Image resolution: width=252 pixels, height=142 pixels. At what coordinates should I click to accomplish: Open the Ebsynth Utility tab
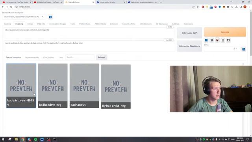click(x=129, y=24)
